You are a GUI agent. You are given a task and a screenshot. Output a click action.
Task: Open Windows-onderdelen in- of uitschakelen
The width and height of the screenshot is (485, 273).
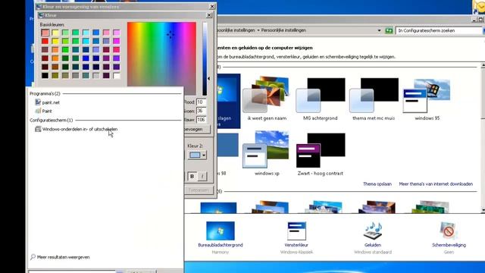(76, 129)
